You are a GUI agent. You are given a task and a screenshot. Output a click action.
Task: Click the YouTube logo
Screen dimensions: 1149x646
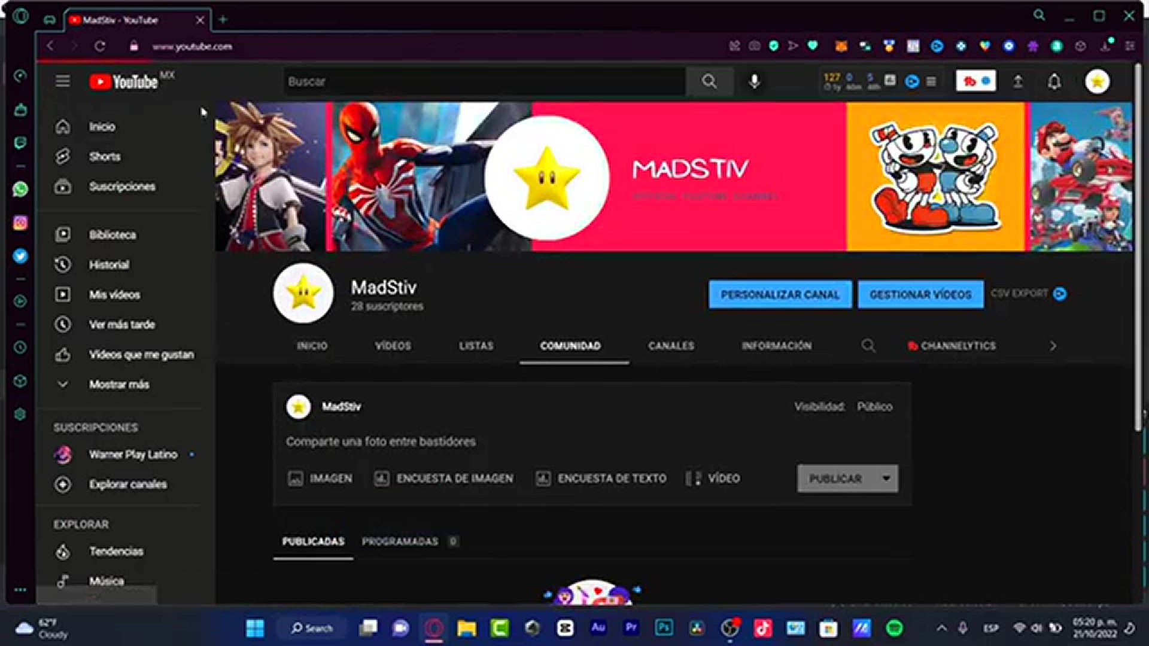(124, 81)
